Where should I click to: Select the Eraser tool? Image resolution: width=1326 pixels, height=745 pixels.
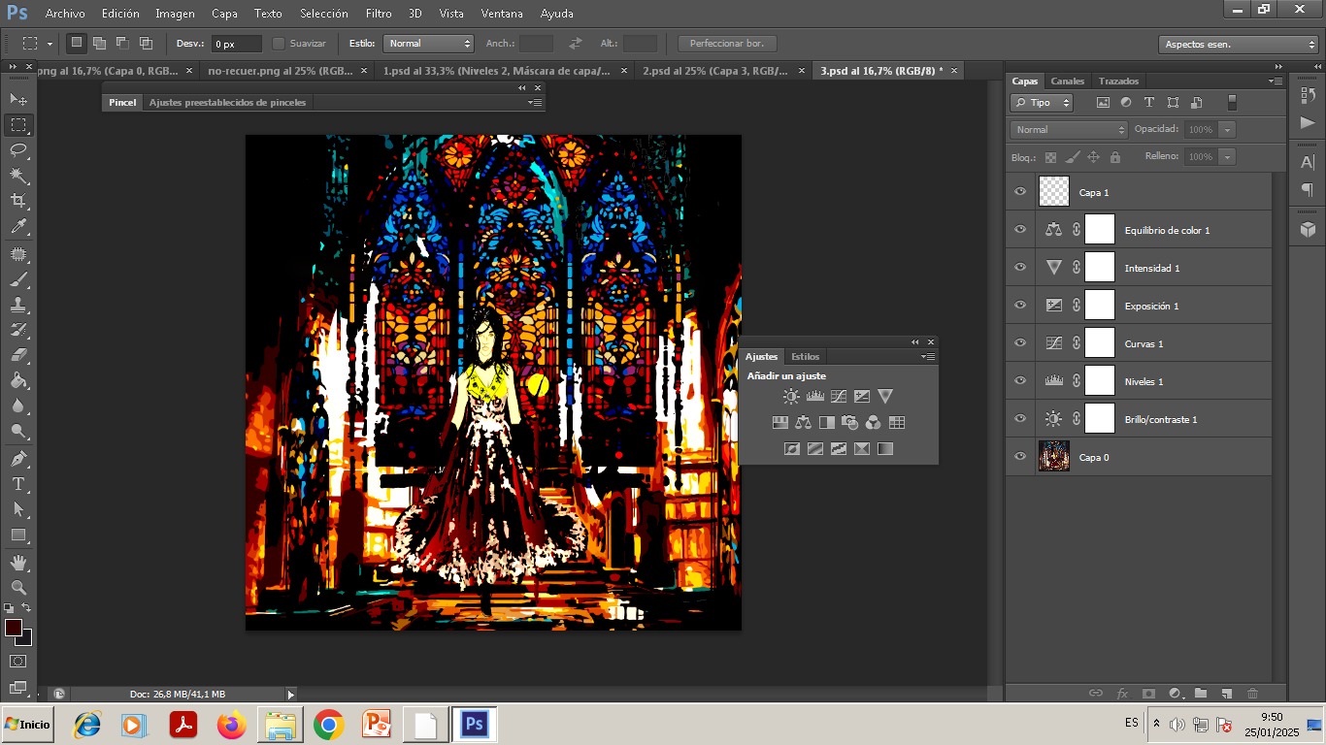18,355
